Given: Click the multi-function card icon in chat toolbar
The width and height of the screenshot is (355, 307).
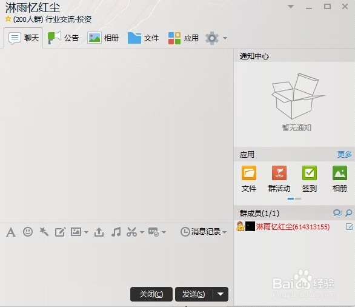Looking at the screenshot, I should [x=153, y=232].
